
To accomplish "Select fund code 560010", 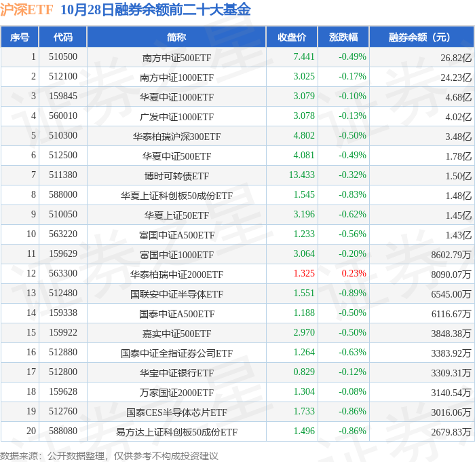I will pos(63,116).
